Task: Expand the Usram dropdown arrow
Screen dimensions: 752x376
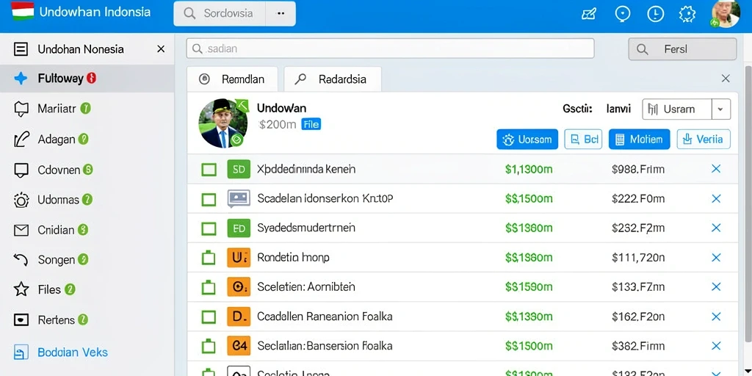Action: click(x=720, y=109)
